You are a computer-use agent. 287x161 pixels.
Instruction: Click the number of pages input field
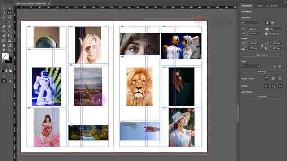[276, 29]
